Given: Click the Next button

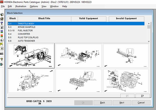Looking at the screenshot, I should coord(122,102).
